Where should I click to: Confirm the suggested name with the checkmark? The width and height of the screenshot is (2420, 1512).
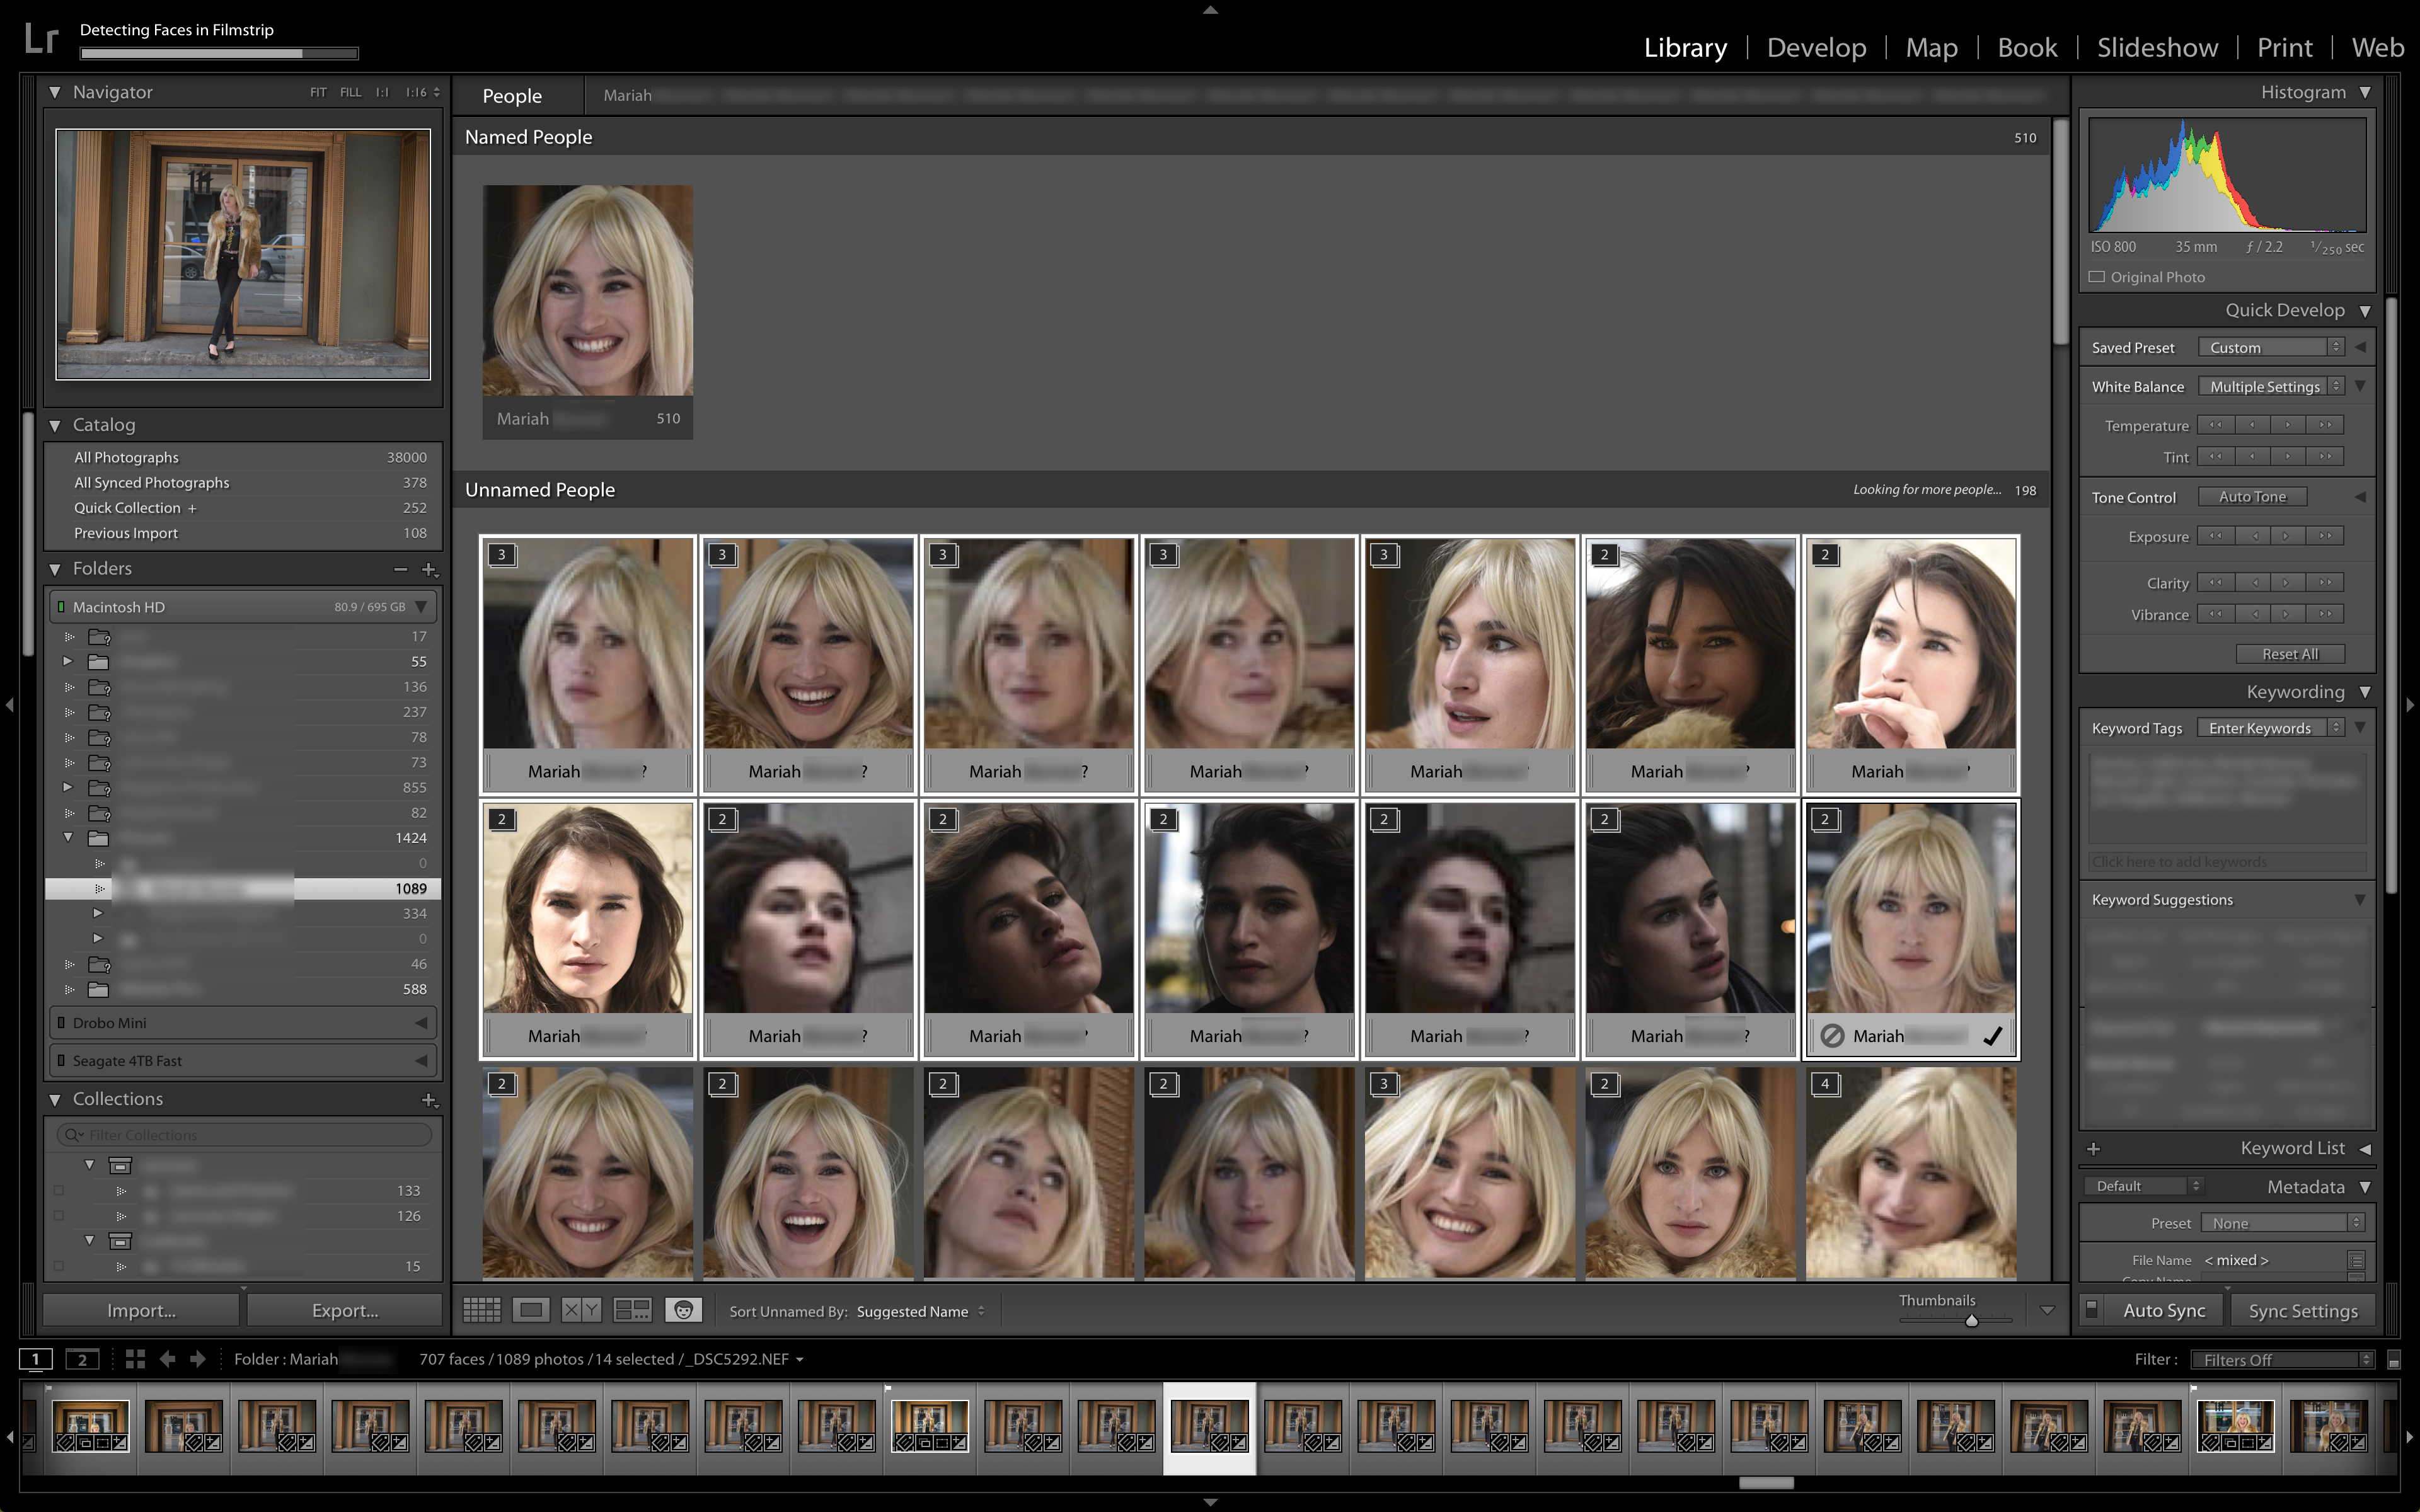point(1992,1036)
